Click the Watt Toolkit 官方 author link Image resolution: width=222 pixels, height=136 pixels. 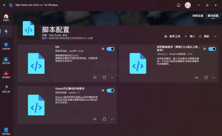click(x=58, y=35)
